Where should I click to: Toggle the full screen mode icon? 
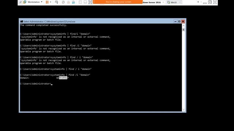point(90,2)
